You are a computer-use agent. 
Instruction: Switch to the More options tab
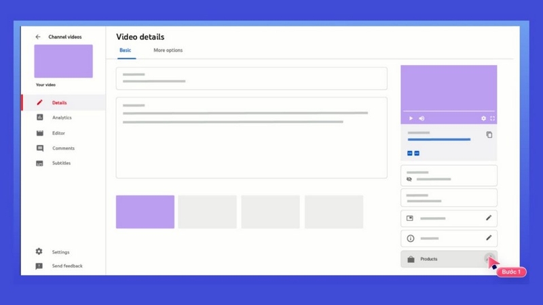[x=168, y=50]
